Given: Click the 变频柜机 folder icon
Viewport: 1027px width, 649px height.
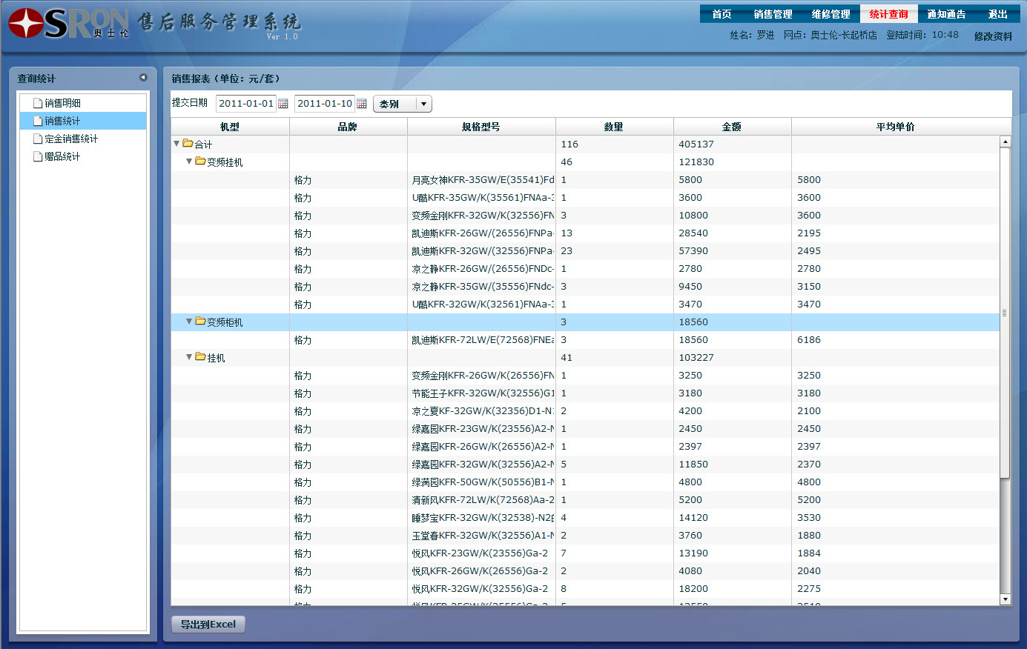Looking at the screenshot, I should (x=200, y=322).
